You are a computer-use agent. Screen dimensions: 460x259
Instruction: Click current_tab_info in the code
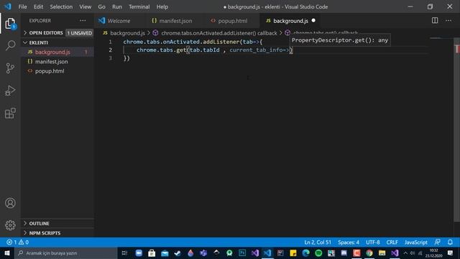[x=256, y=50]
